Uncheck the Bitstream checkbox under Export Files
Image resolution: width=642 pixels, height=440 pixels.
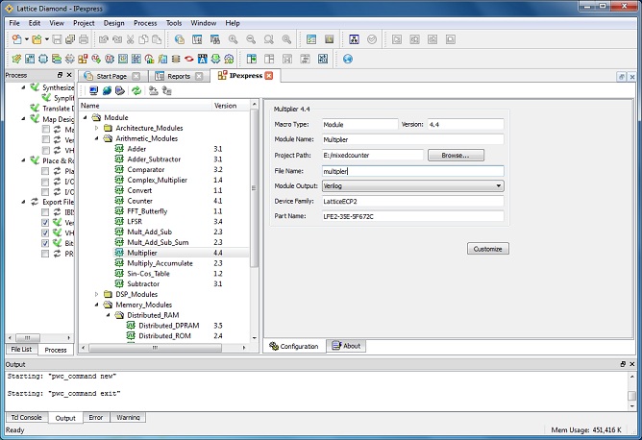click(x=46, y=243)
